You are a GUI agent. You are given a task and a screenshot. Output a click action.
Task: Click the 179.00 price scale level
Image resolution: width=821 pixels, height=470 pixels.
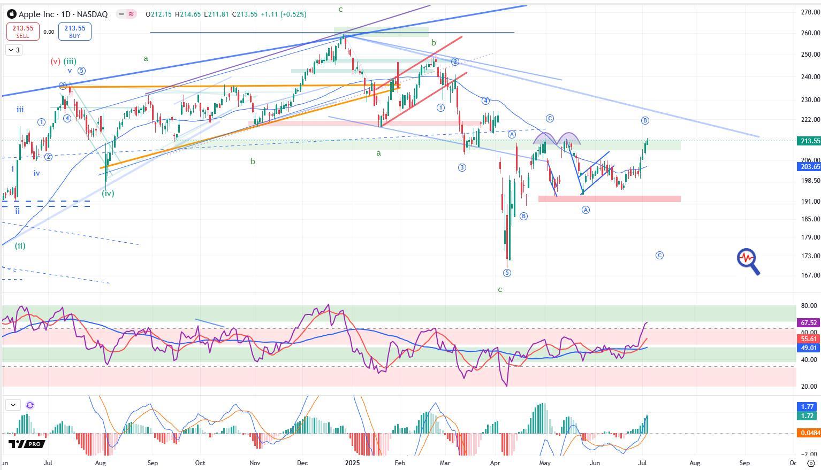(x=810, y=237)
